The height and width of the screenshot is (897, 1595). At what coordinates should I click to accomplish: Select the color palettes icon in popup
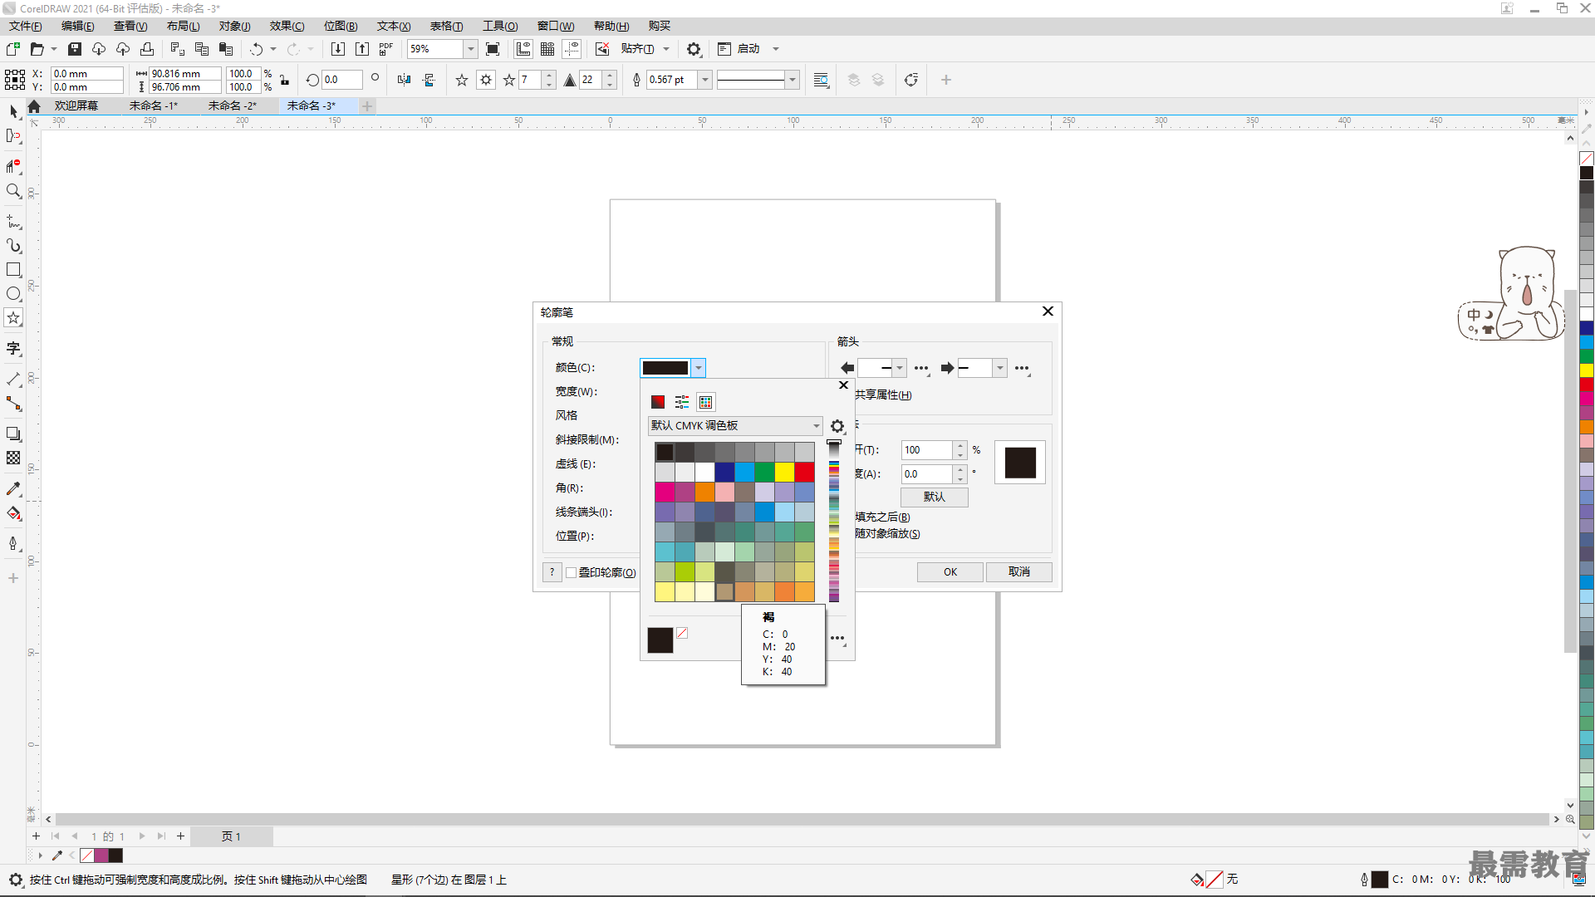[706, 402]
